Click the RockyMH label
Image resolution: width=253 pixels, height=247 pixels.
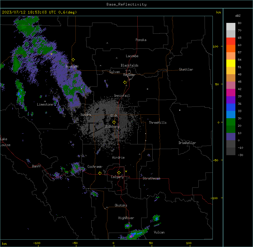coord(72,66)
